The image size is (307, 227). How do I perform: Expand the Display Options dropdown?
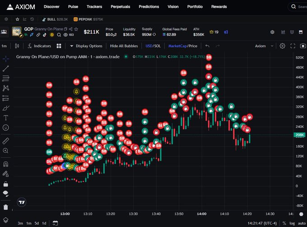(86, 46)
